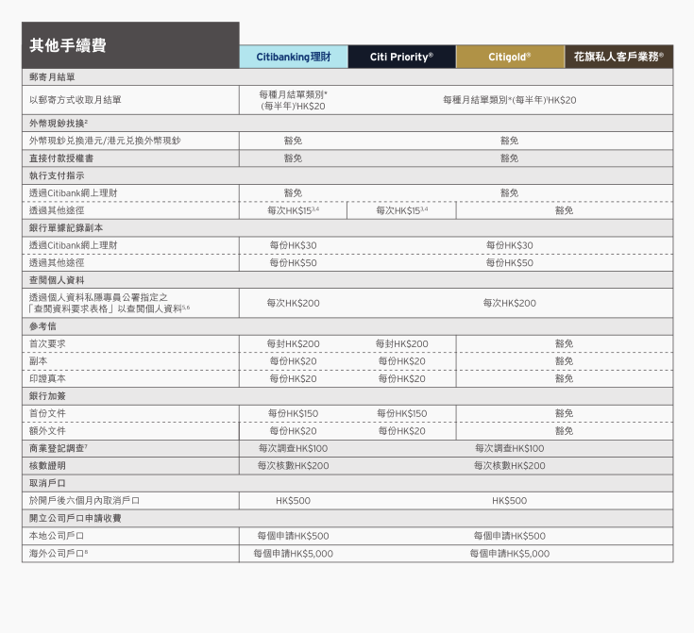
Task: Select the 花旗私人客戶業務 column header
Action: click(618, 58)
